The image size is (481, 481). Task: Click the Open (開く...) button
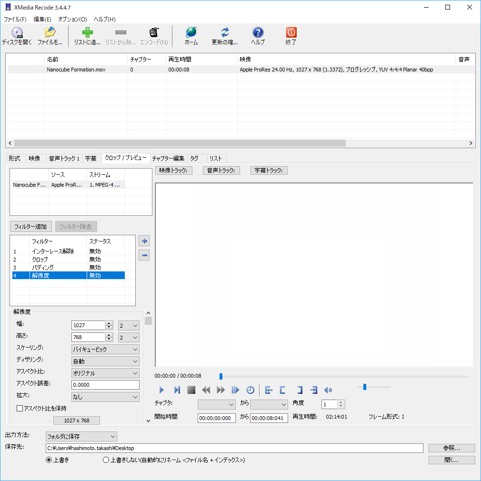tap(451, 460)
